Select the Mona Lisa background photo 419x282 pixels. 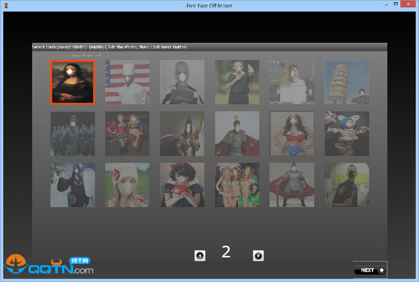pyautogui.click(x=73, y=82)
